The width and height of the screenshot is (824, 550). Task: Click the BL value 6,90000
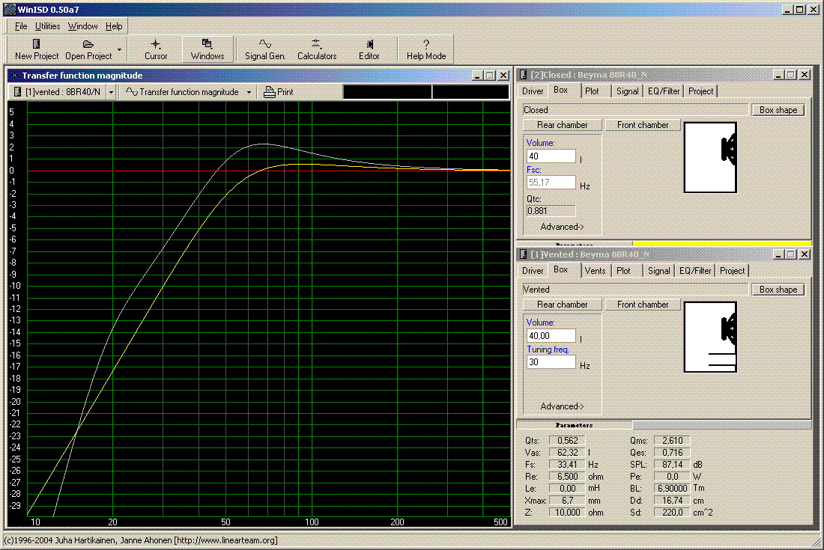tap(672, 488)
